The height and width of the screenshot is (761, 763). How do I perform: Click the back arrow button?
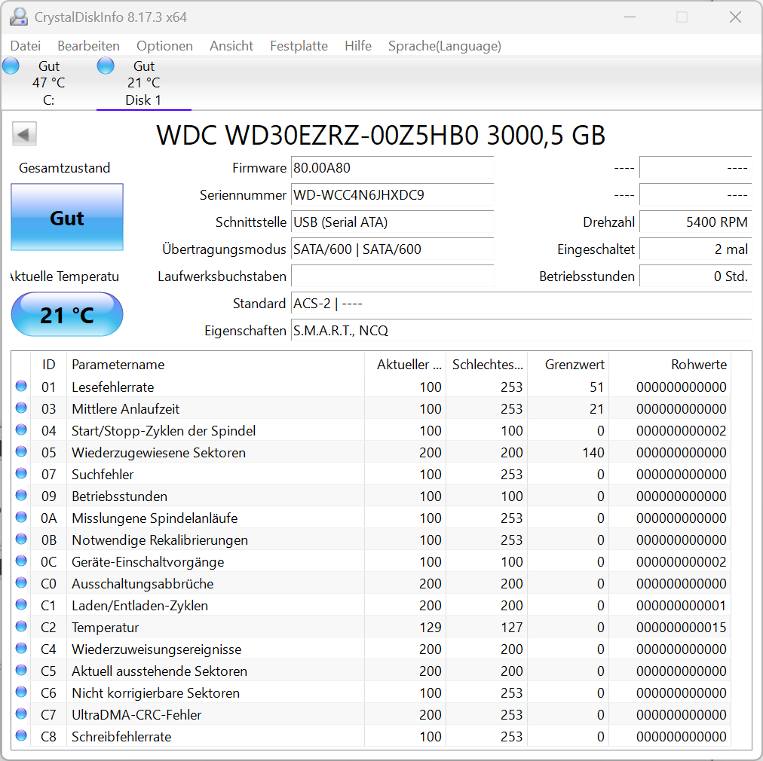(x=24, y=133)
